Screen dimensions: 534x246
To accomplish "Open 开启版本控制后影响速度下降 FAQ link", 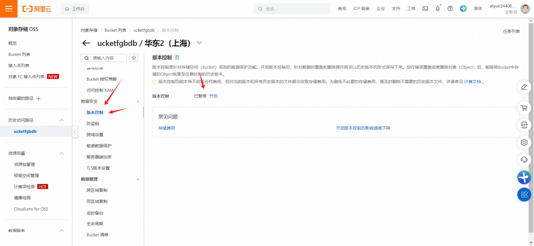I will pyautogui.click(x=363, y=128).
